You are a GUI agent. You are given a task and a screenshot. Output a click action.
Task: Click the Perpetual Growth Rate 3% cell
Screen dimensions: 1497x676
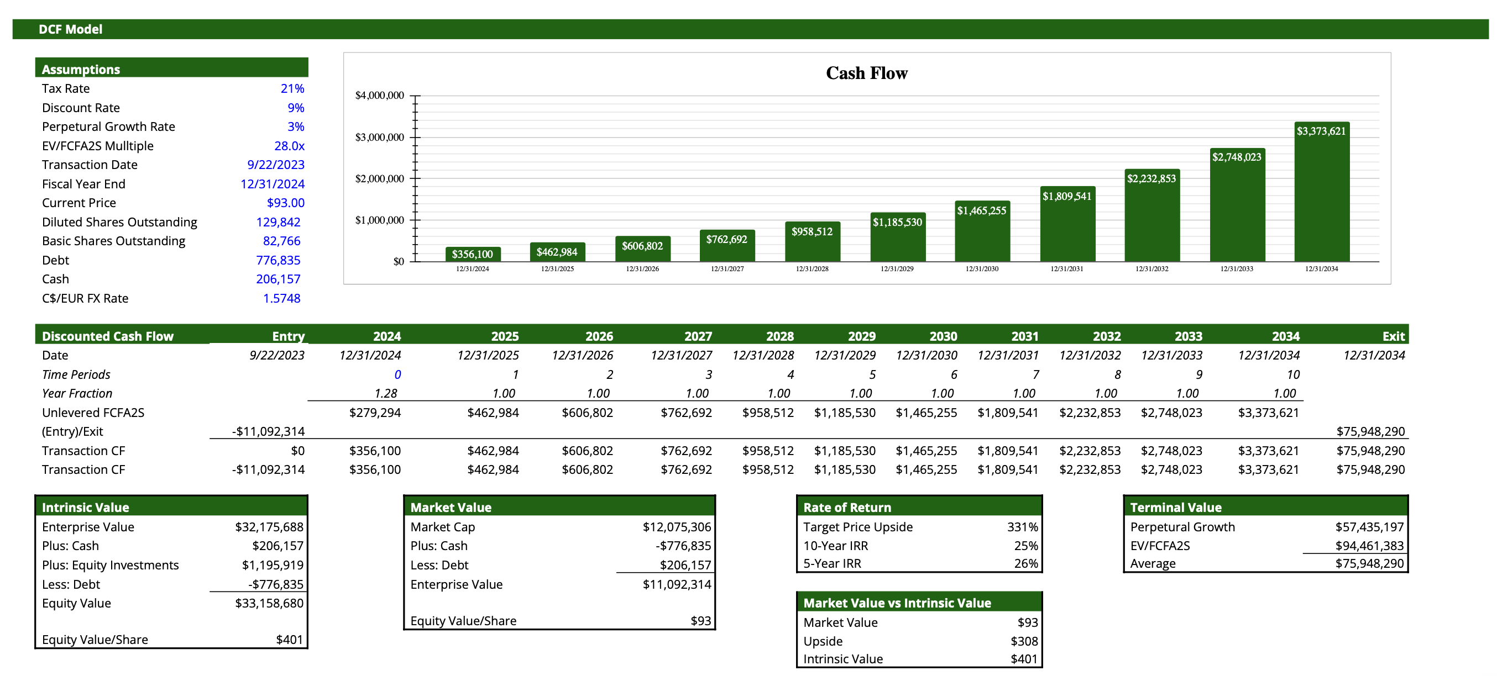coord(295,126)
